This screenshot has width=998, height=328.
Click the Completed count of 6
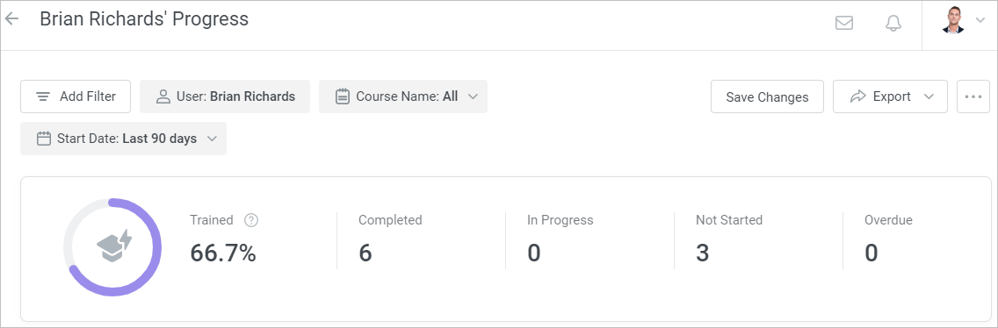(365, 253)
